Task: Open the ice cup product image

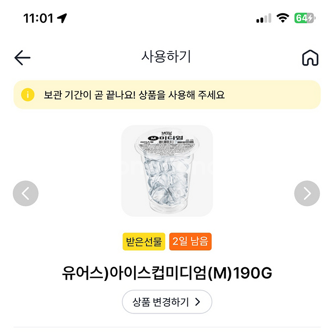Action: (167, 171)
